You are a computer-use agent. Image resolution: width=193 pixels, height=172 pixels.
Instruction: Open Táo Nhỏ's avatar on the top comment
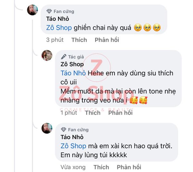[32, 10]
